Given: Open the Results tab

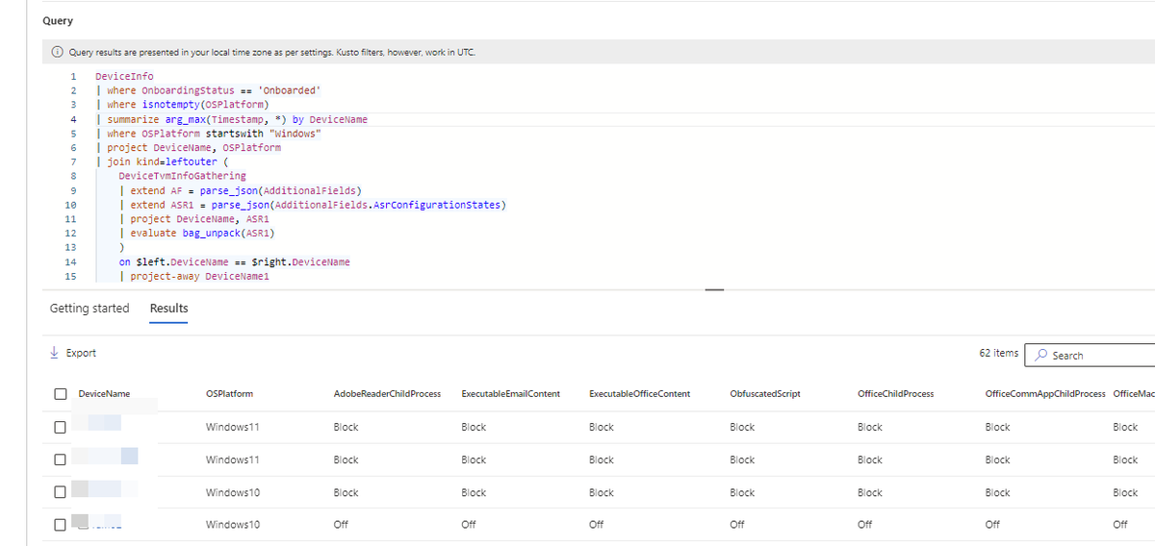Looking at the screenshot, I should 169,309.
